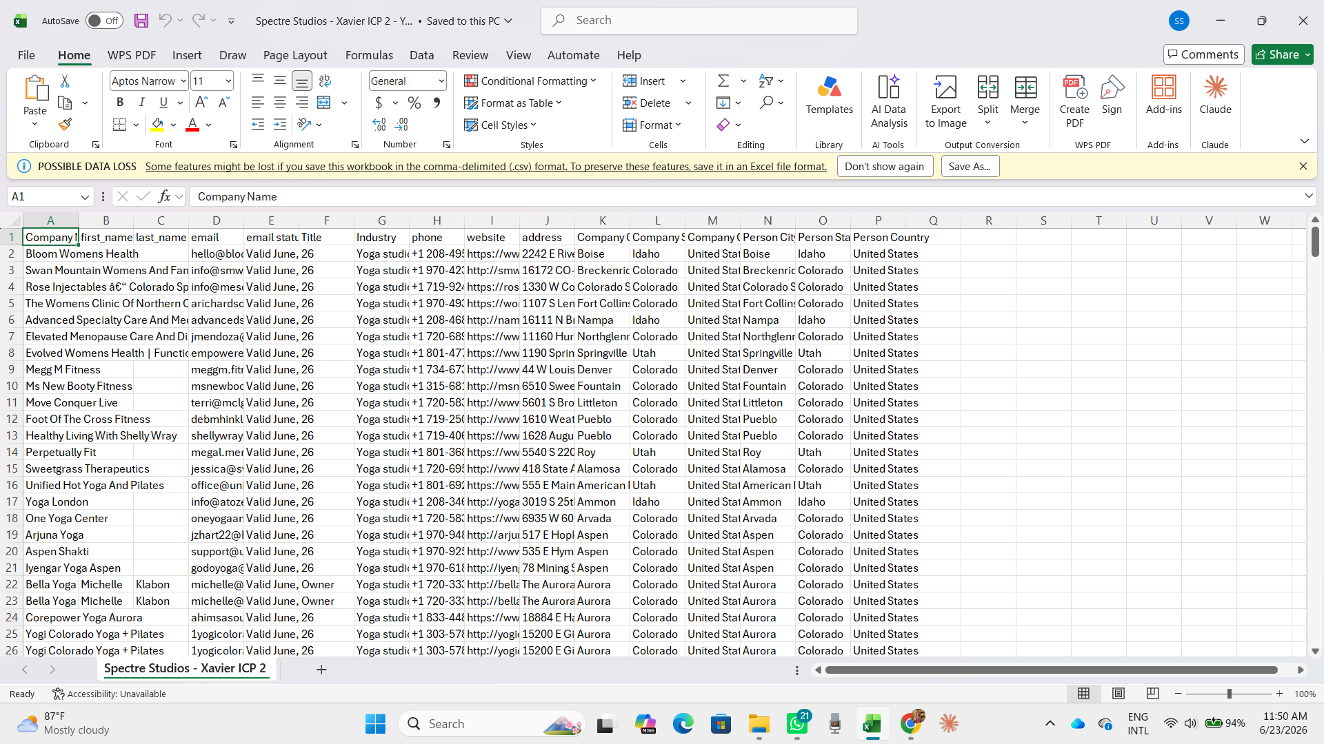Click Increase Indent icon
Screen dimensions: 1324x744
[280, 125]
